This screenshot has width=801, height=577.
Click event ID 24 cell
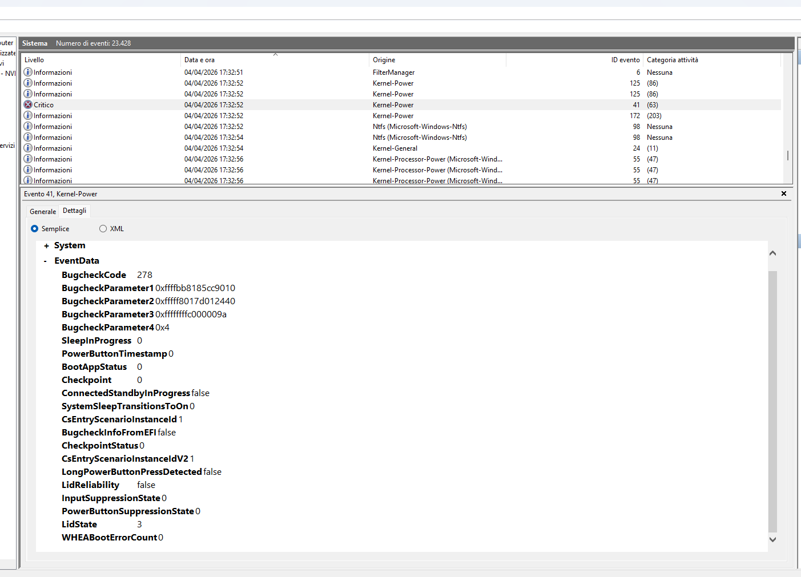[x=637, y=148]
